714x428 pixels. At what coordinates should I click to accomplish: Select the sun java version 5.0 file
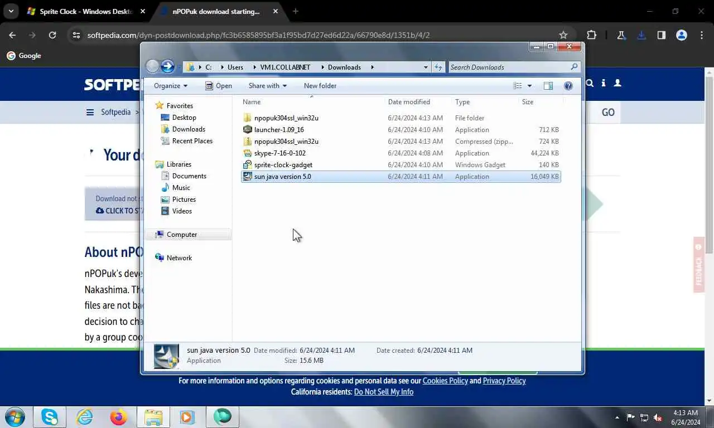(401, 177)
